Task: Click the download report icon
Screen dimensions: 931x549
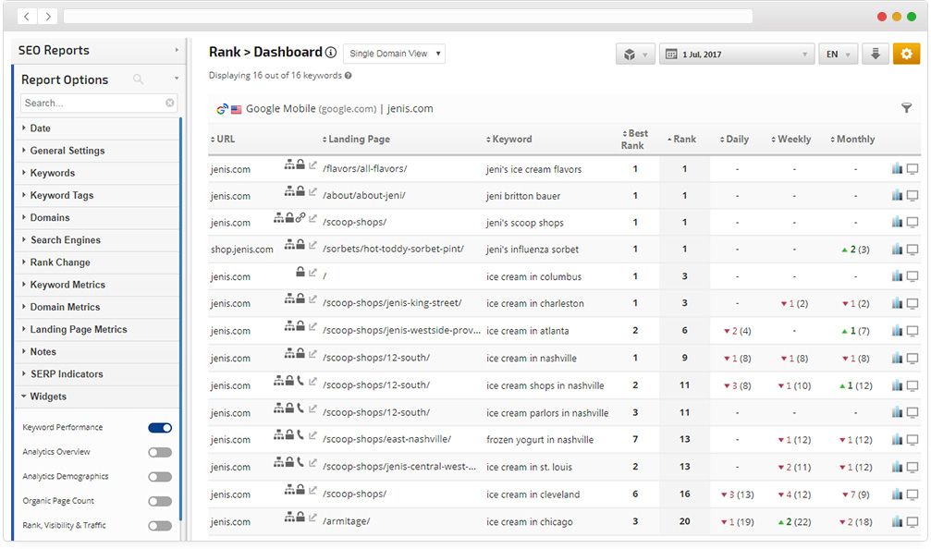Action: (876, 55)
